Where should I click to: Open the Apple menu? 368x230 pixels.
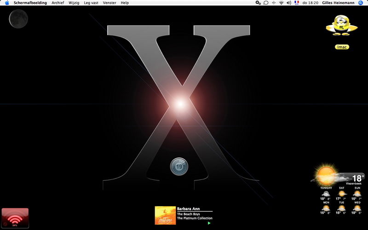coord(7,3)
